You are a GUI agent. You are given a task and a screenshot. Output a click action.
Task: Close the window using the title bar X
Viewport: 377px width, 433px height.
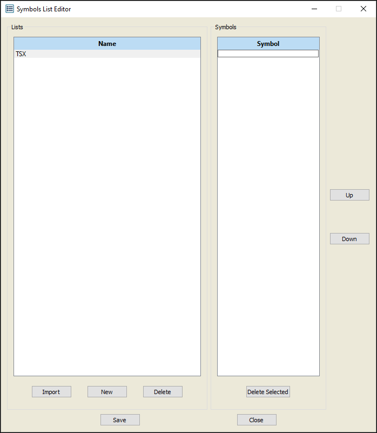[363, 9]
